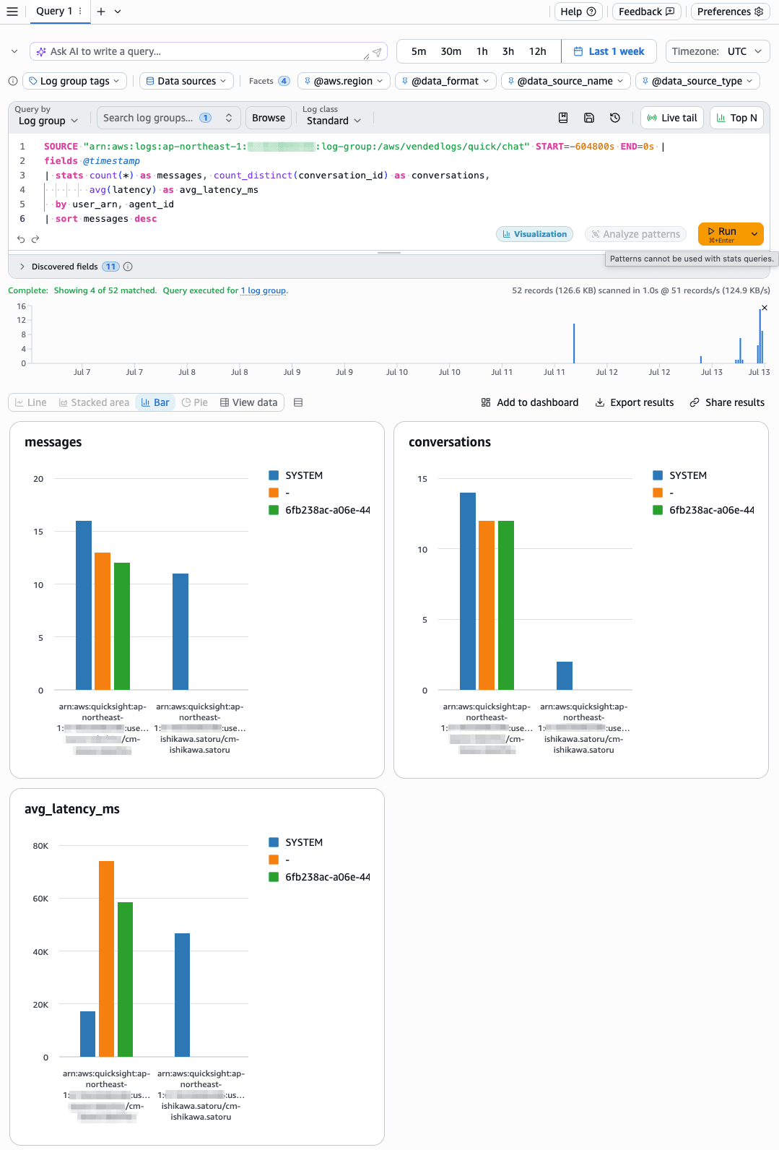Click Add to dashboard
779x1150 pixels.
tap(530, 402)
